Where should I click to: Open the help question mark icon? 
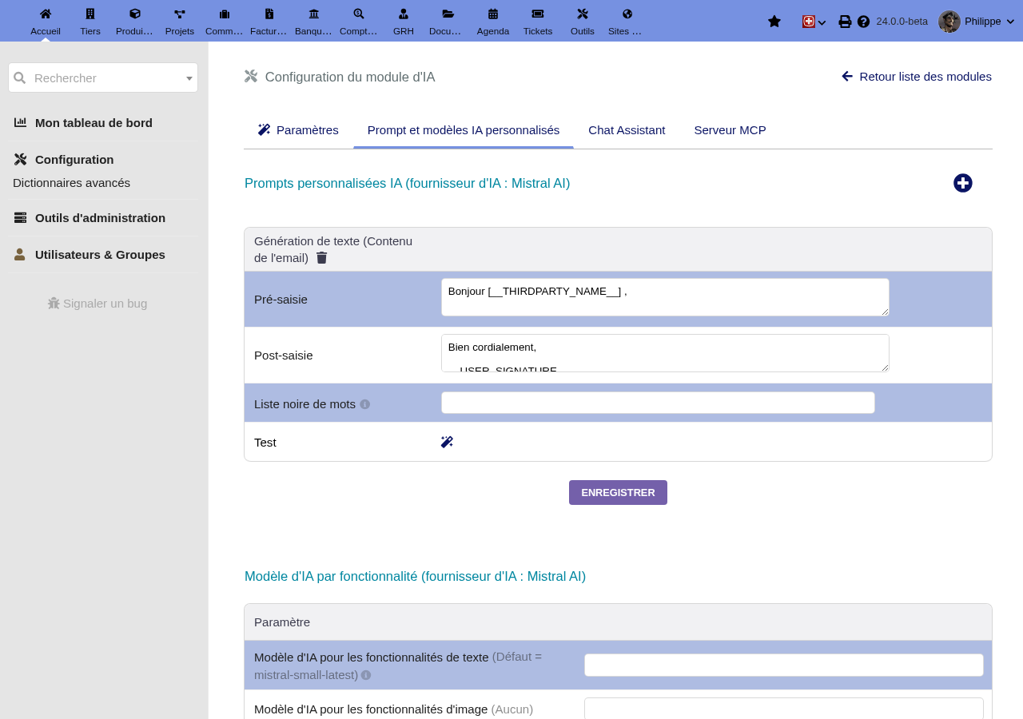tap(863, 22)
